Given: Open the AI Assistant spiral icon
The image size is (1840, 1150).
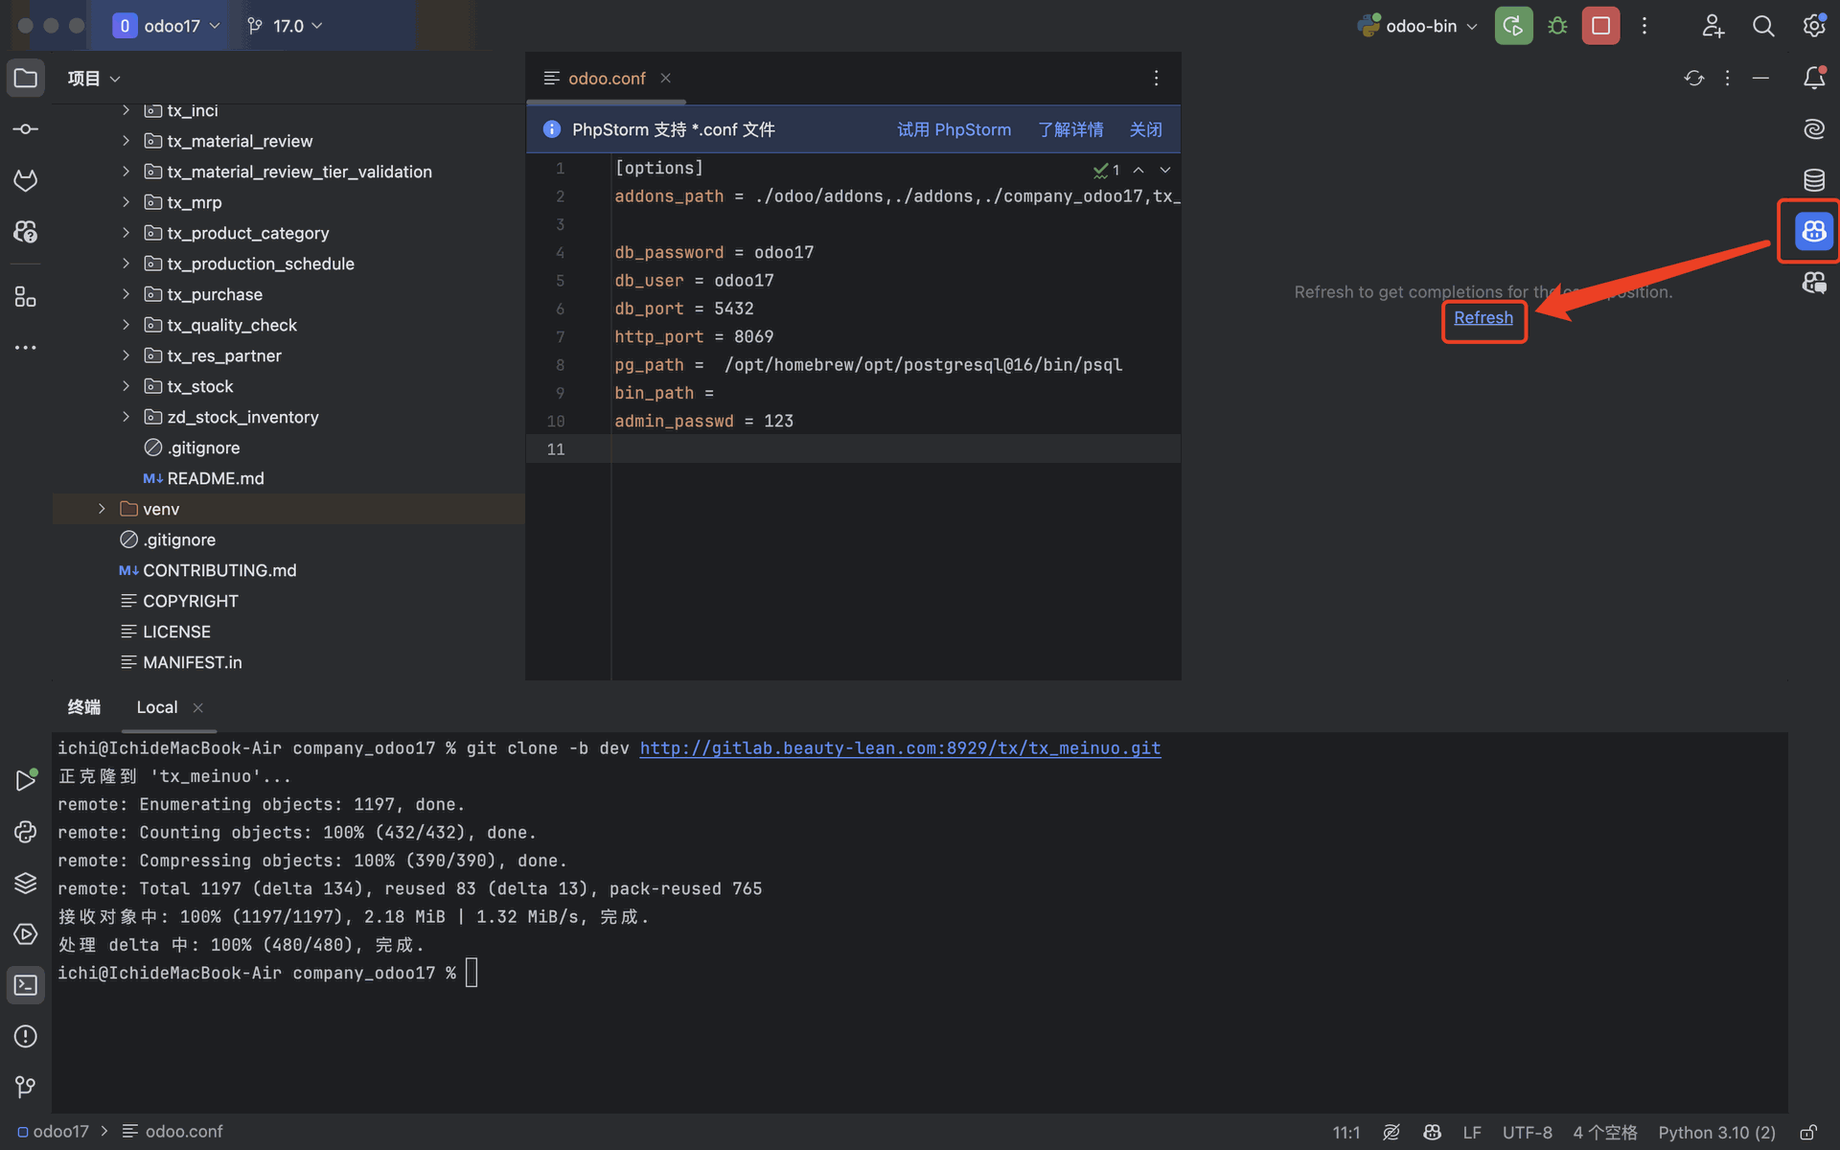Looking at the screenshot, I should [1814, 128].
